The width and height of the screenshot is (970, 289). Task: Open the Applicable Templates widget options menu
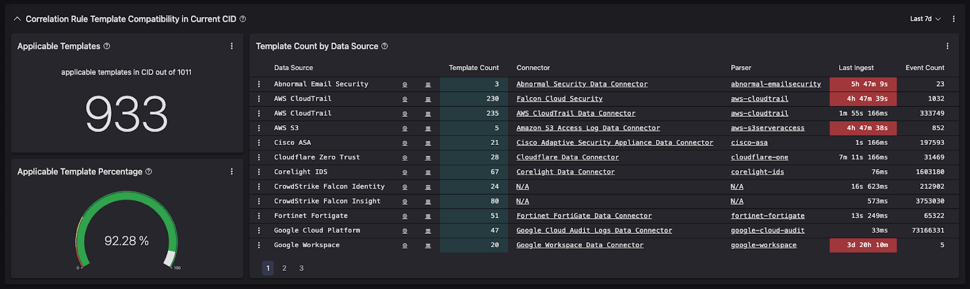tap(232, 46)
